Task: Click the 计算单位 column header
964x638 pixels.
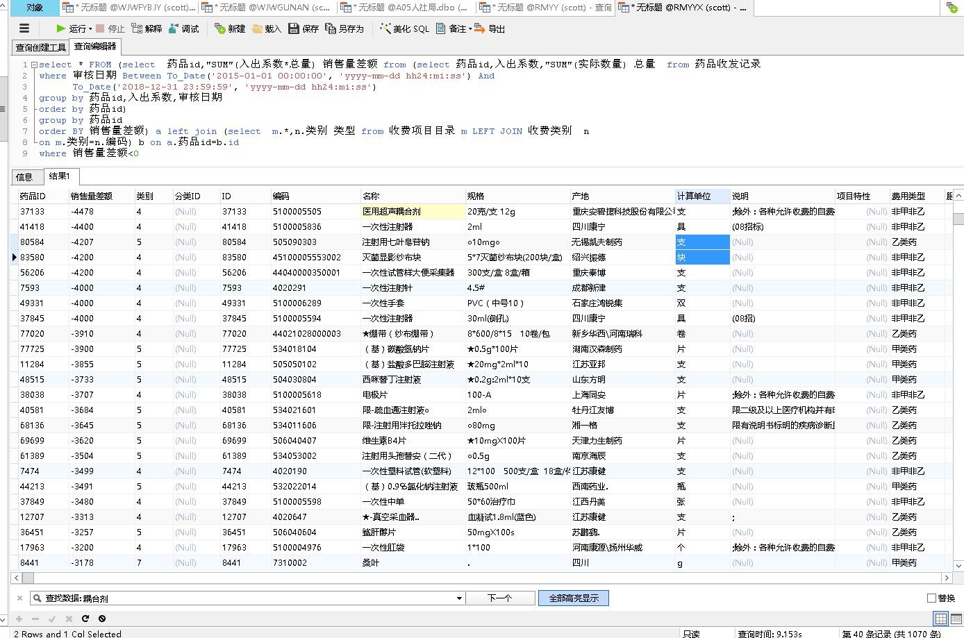Action: click(702, 196)
